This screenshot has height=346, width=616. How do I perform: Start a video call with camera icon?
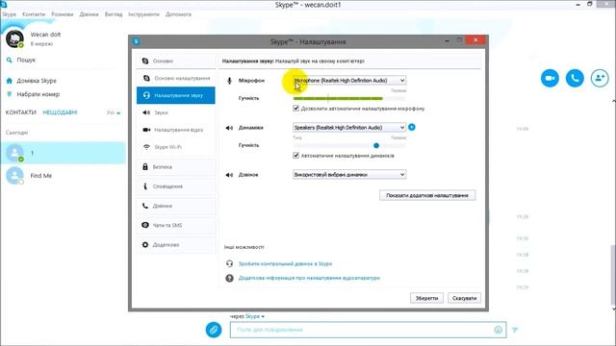(x=550, y=78)
